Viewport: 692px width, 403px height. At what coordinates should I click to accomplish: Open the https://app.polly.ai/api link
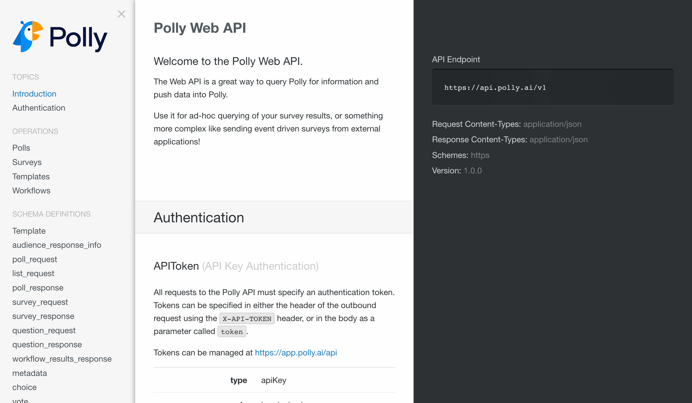pos(296,352)
